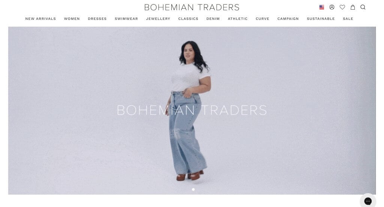
Task: Open the Campaign page
Action: pyautogui.click(x=288, y=19)
